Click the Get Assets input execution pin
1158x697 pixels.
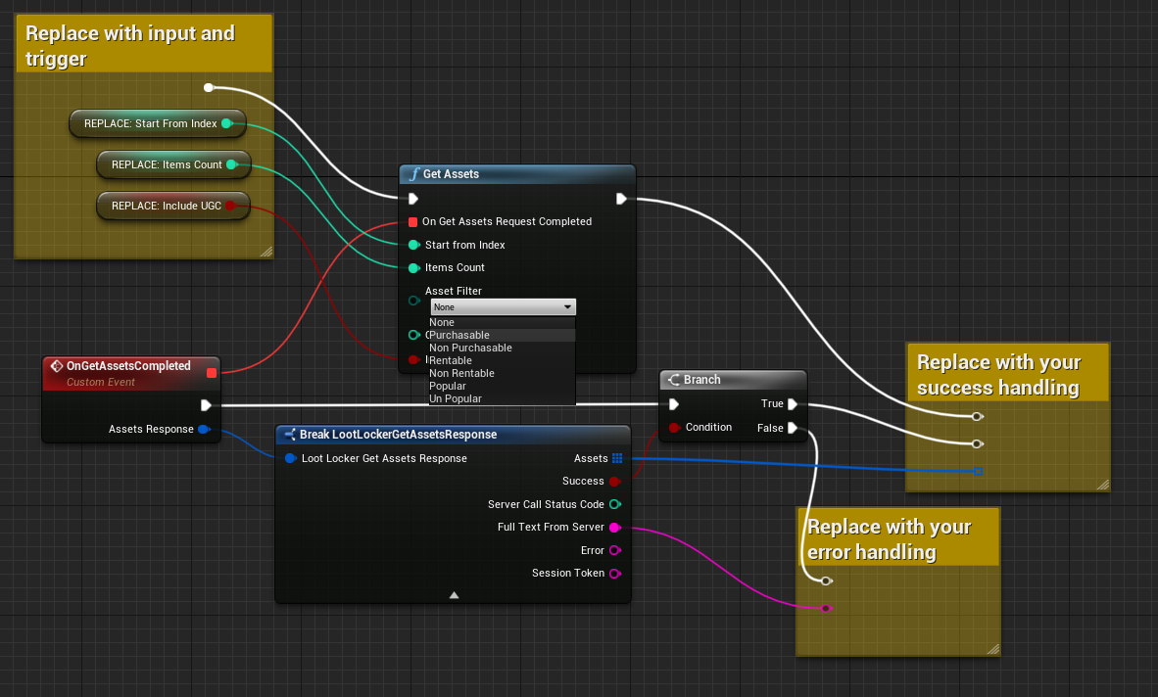tap(413, 199)
